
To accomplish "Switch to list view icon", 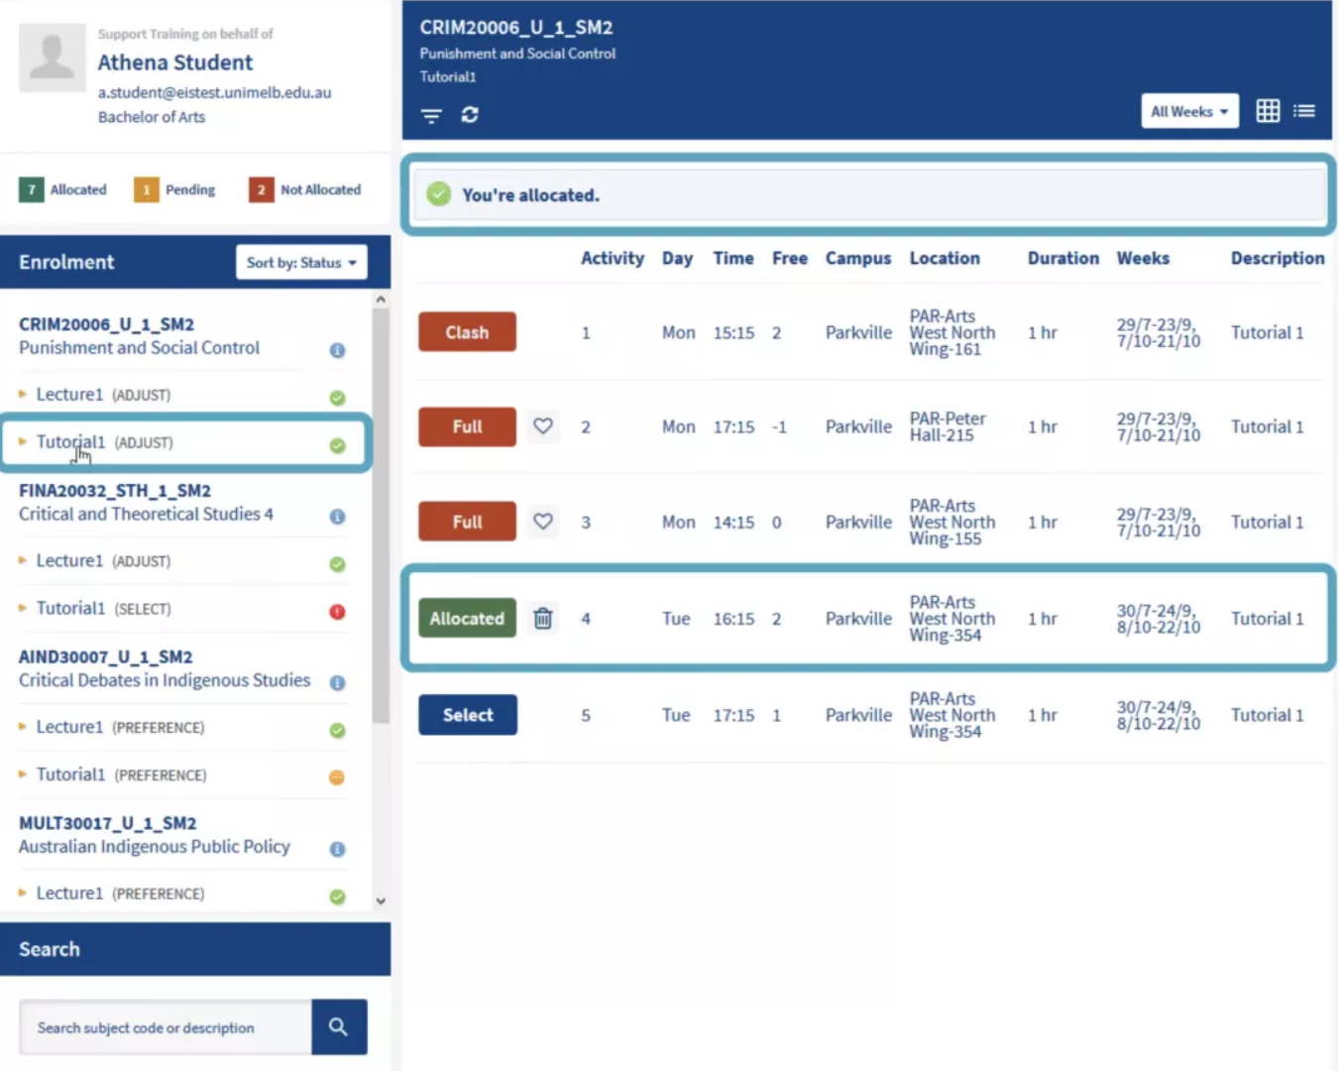I will click(x=1304, y=110).
